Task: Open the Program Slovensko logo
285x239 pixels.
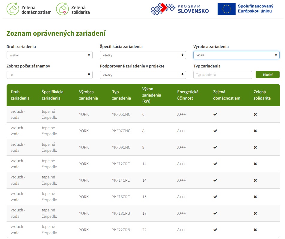Action: point(180,9)
